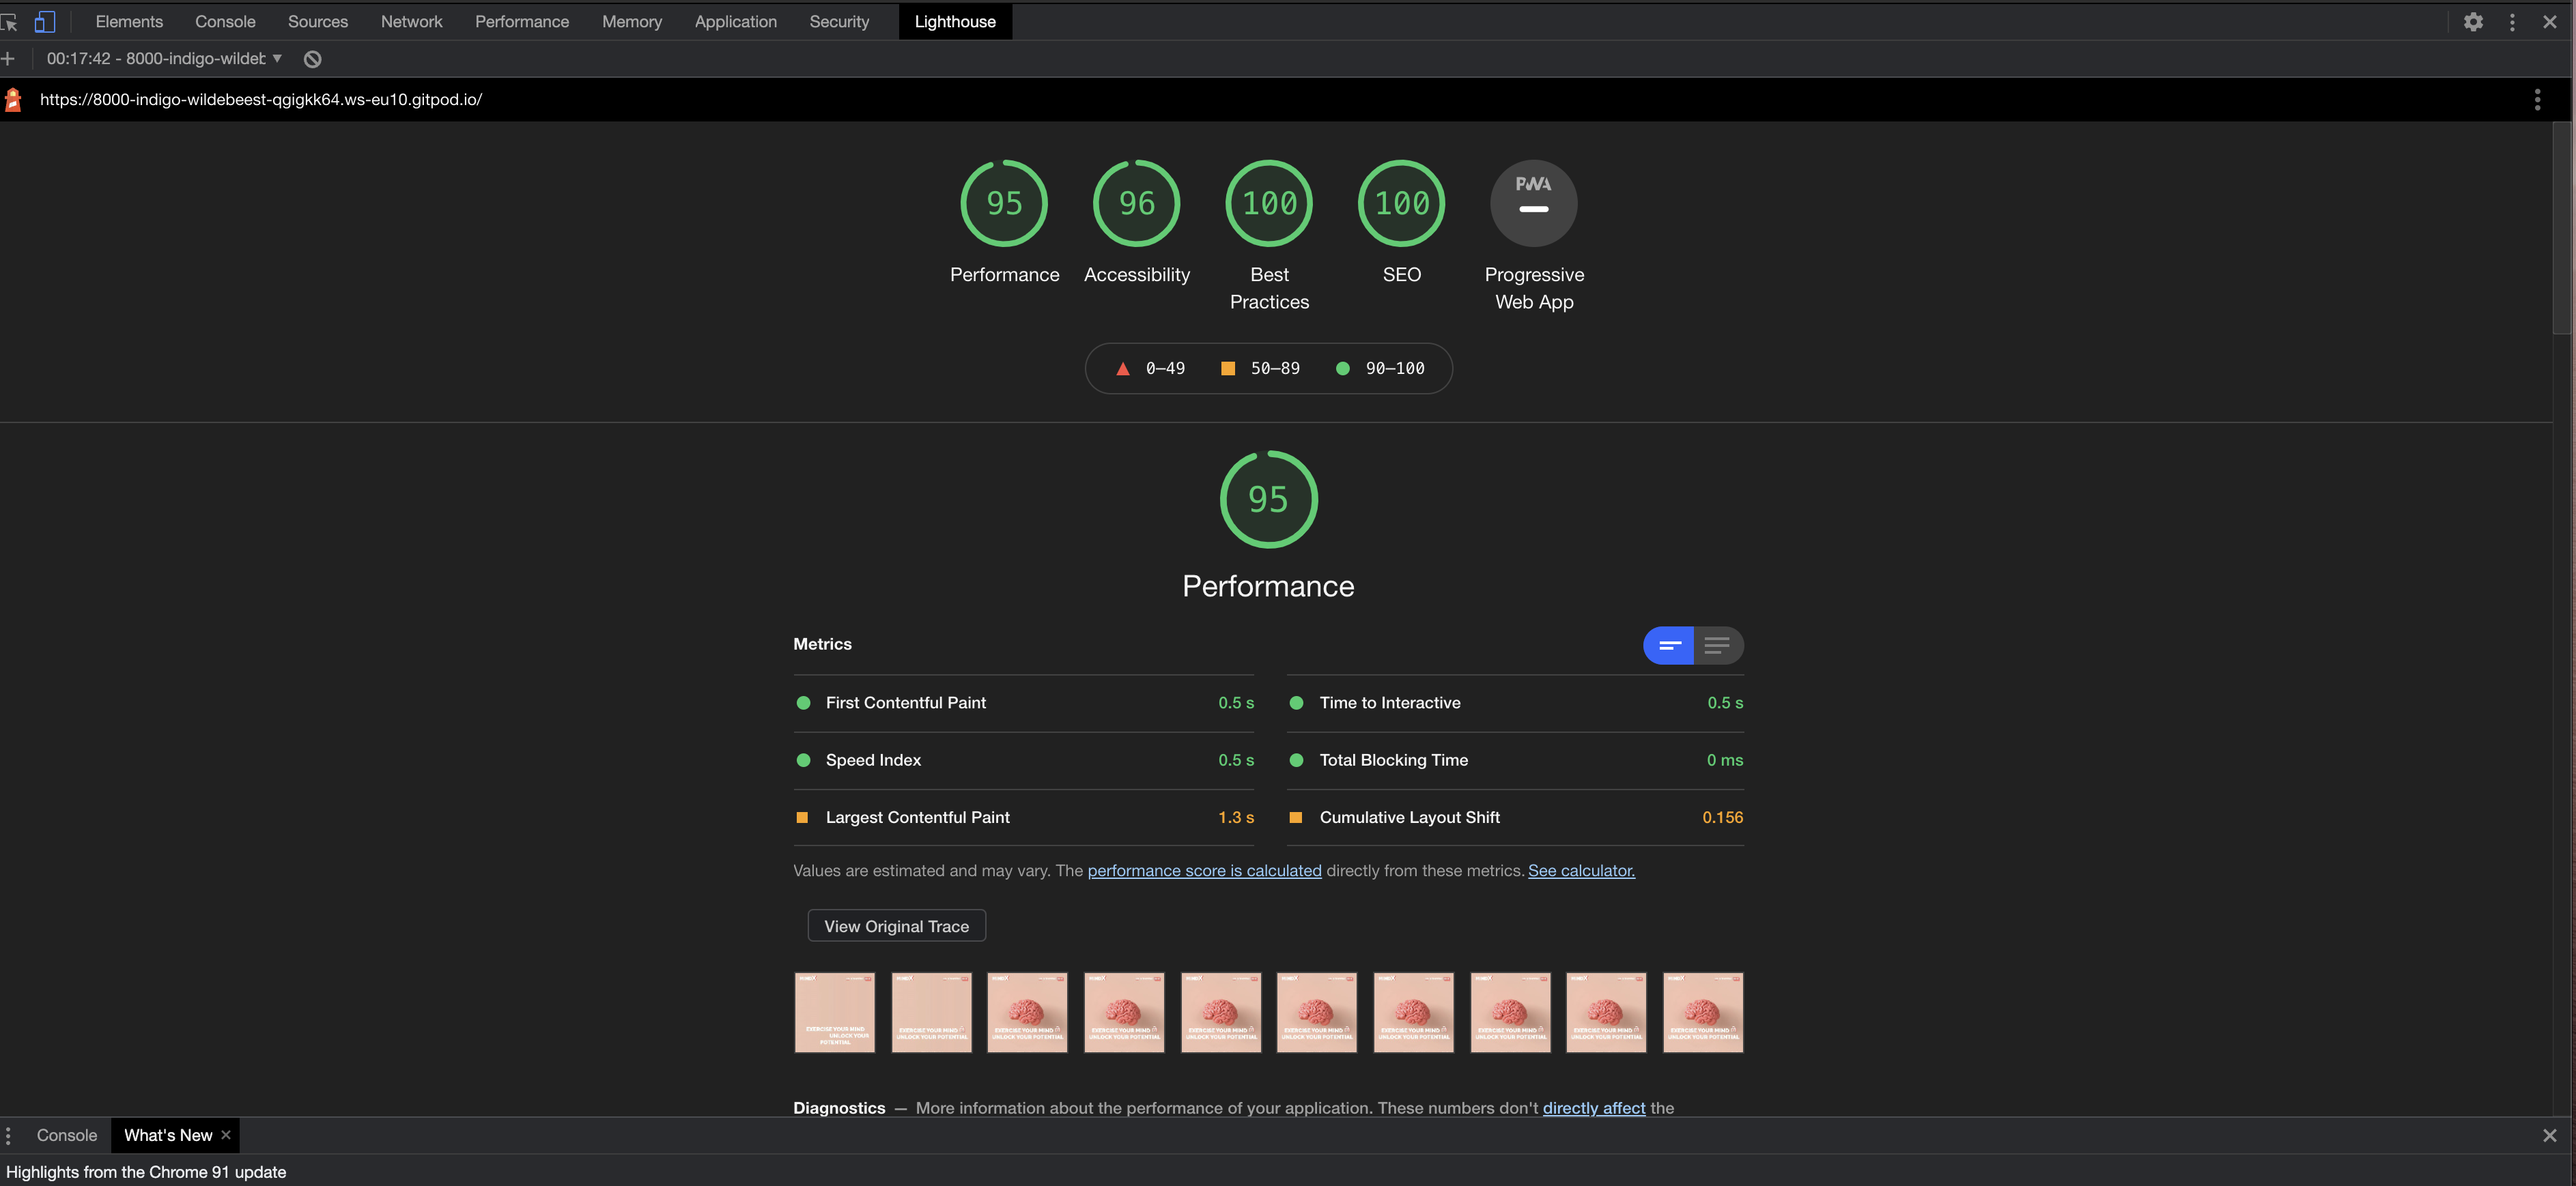Click the View Original Trace button

[x=896, y=926]
